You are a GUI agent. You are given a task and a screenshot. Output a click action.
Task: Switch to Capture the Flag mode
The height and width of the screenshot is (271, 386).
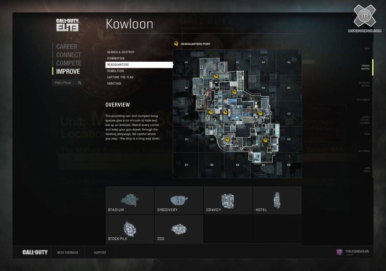(x=120, y=77)
